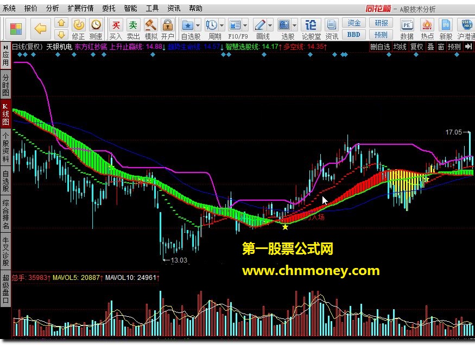Click the BBD button
This screenshot has height=345, width=475.
click(x=354, y=35)
